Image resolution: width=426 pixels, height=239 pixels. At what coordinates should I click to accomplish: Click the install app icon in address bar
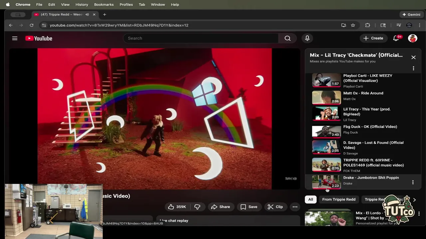tap(343, 25)
